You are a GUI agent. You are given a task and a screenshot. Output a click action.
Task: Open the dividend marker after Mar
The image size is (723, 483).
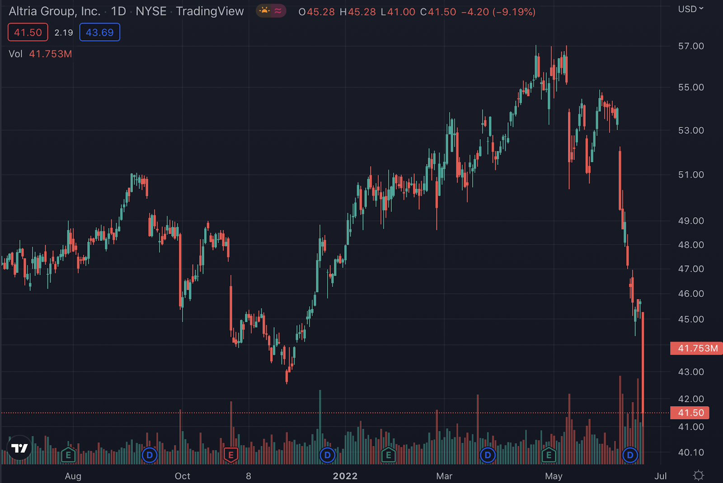pos(488,455)
